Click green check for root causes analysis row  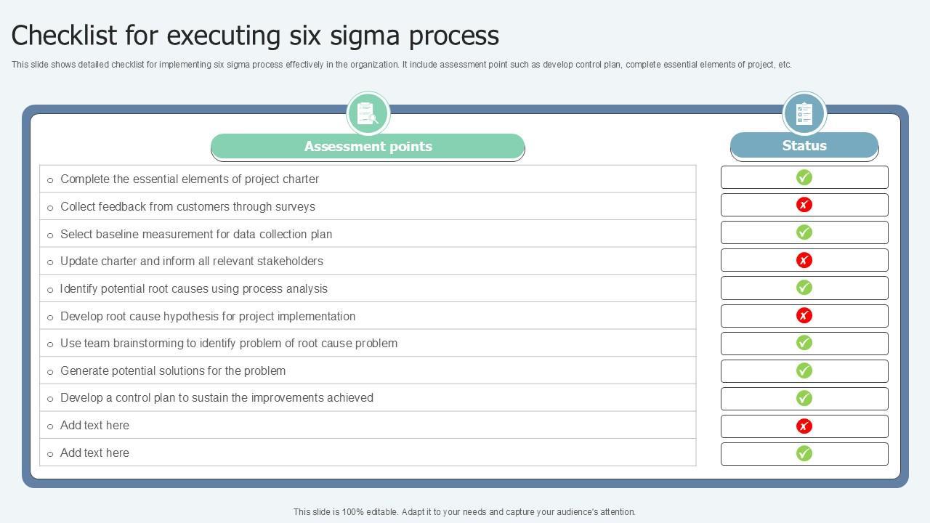804,288
